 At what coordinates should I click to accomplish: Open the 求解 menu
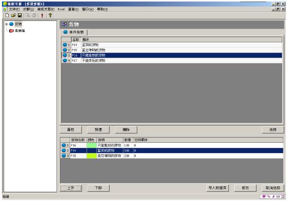click(x=29, y=9)
